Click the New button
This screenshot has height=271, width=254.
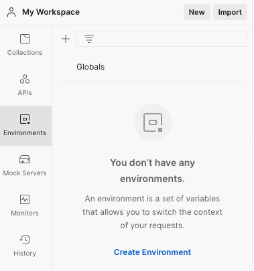point(197,12)
